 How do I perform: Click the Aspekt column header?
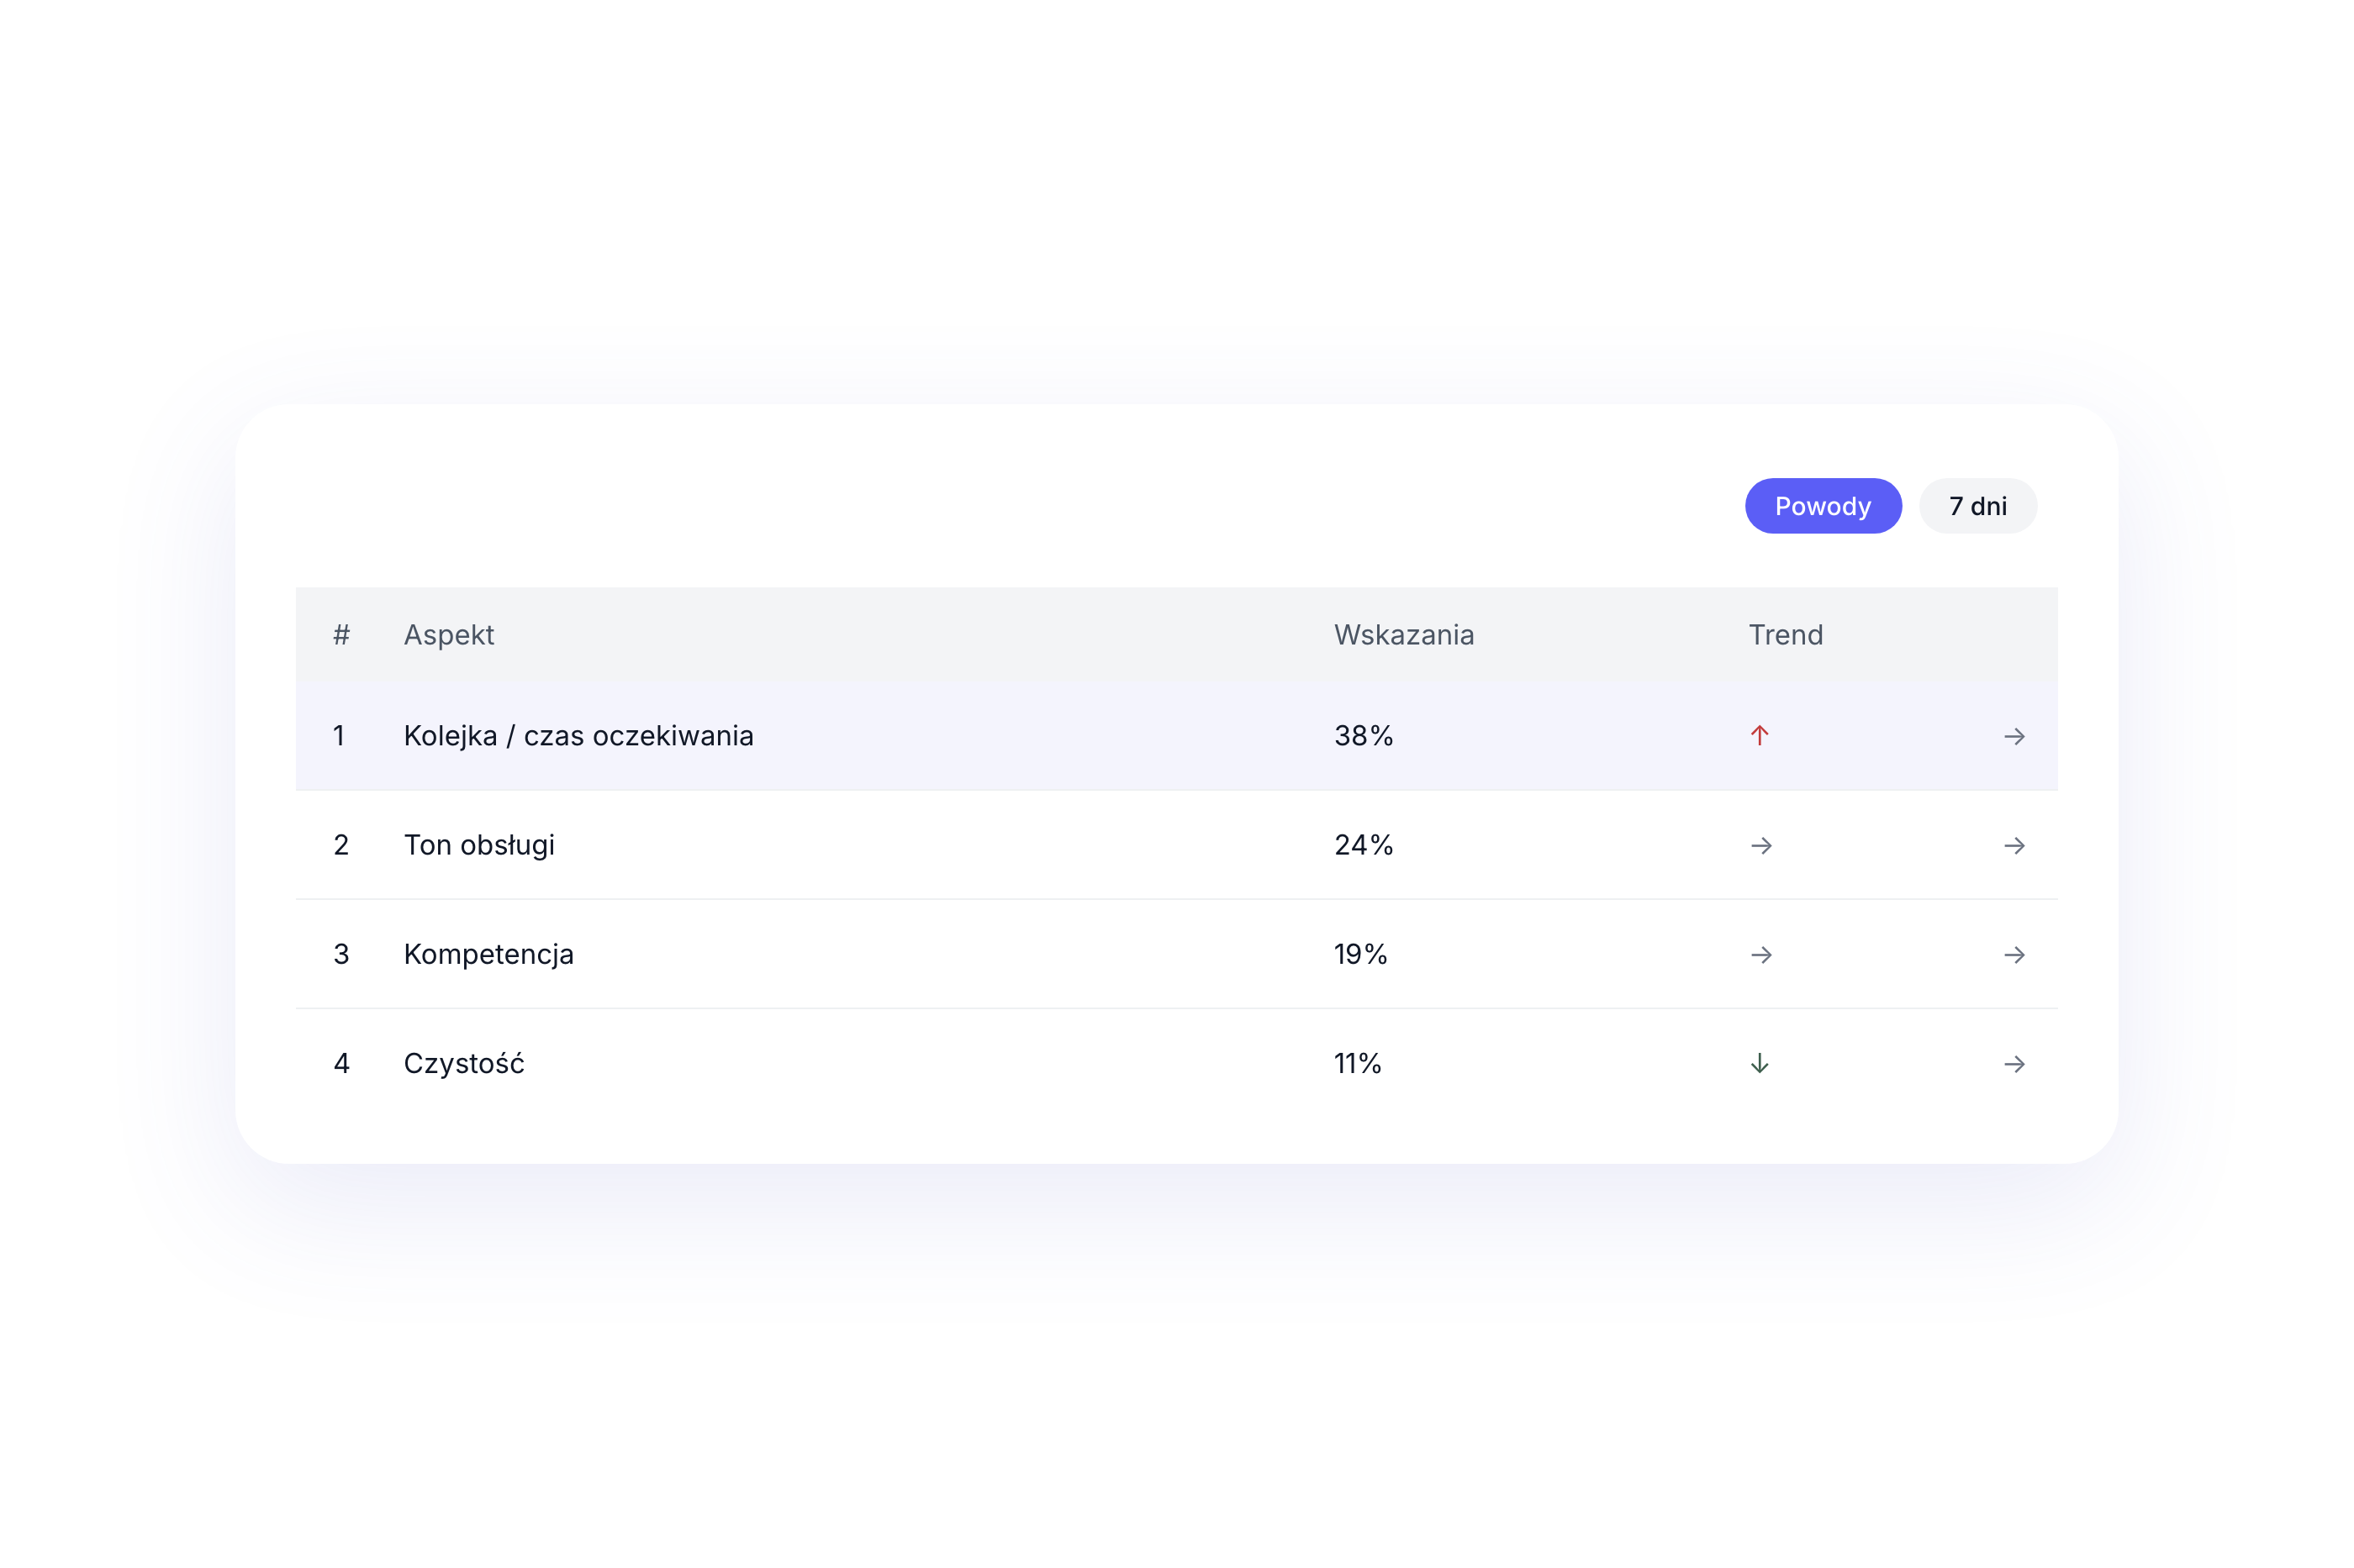[448, 635]
